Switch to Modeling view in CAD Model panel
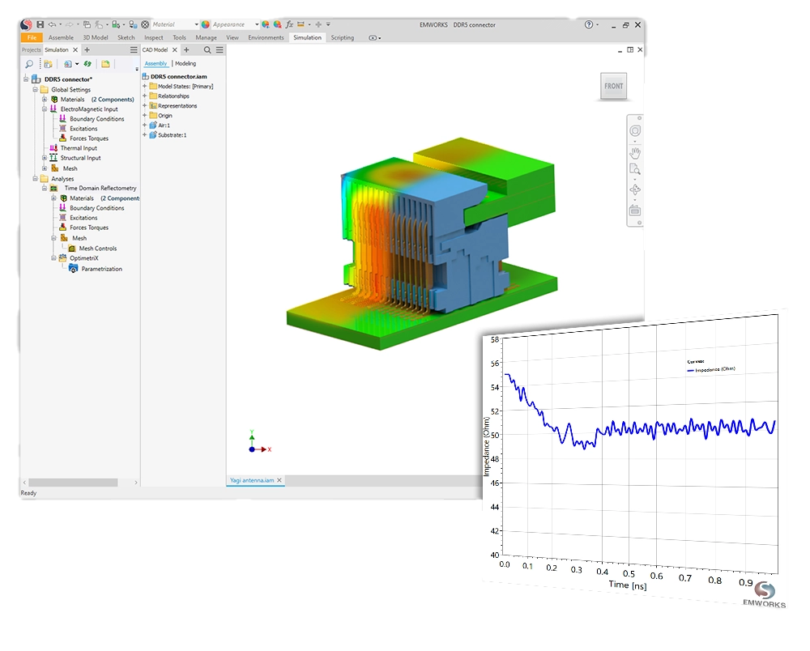This screenshot has height=651, width=810. [x=185, y=63]
